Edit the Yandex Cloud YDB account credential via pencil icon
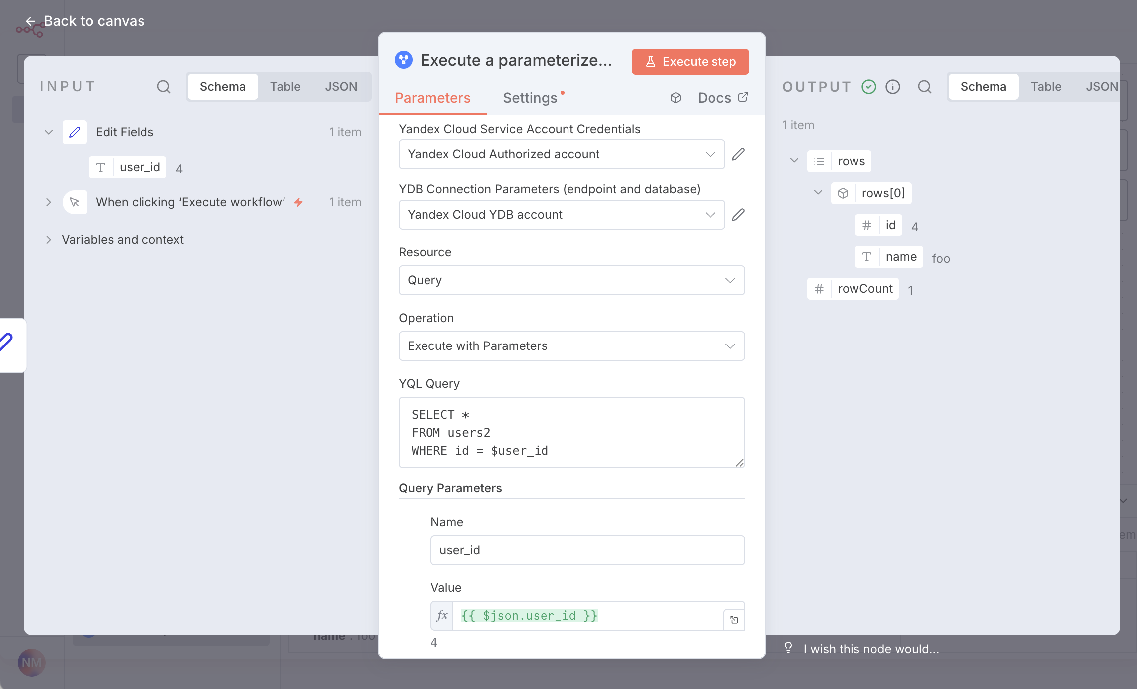The width and height of the screenshot is (1137, 689). (738, 214)
